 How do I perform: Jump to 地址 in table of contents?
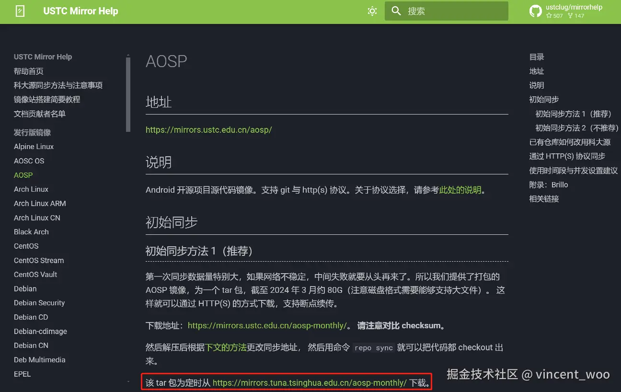(537, 71)
